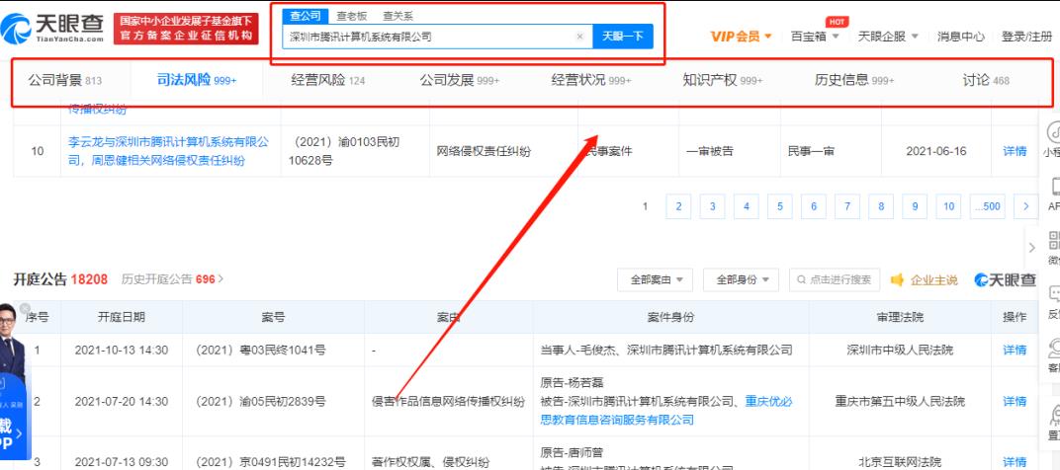1060x470 pixels.
Task: Open 详情 for 2021-07-13 hearing
Action: coord(1015,462)
